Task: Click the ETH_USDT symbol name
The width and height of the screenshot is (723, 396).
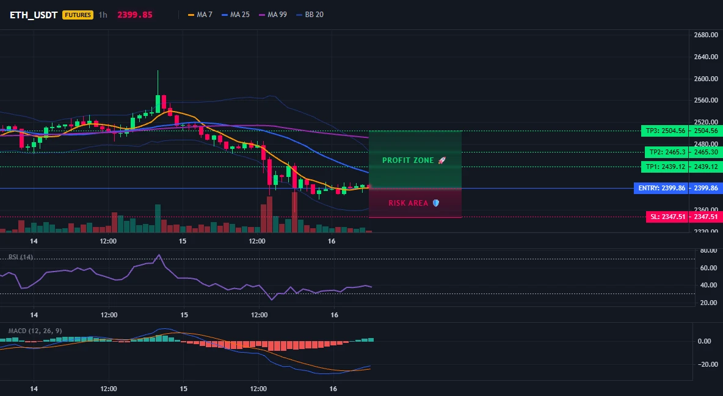Action: pyautogui.click(x=34, y=15)
